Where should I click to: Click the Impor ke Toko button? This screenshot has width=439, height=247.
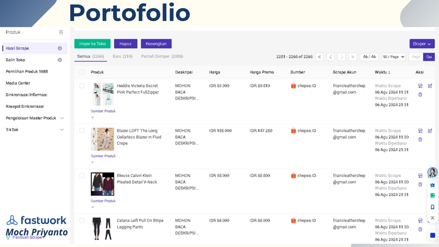click(x=92, y=44)
